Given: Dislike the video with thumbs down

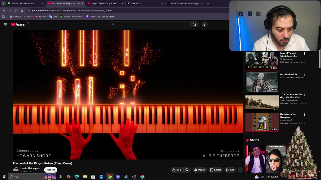Looking at the screenshot, I should [187, 170].
